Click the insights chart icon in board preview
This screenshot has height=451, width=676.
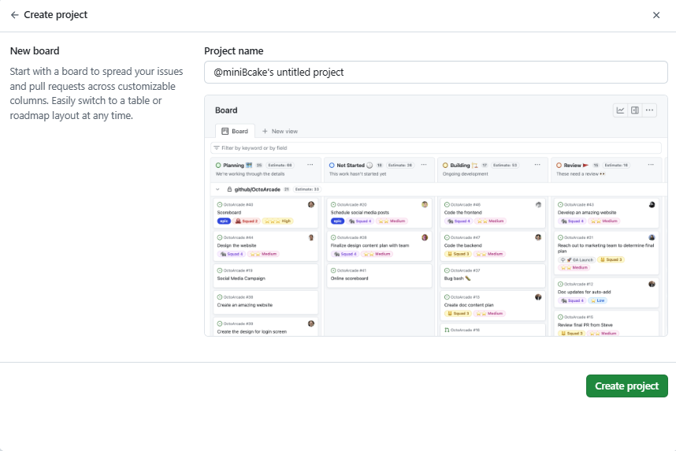click(620, 110)
